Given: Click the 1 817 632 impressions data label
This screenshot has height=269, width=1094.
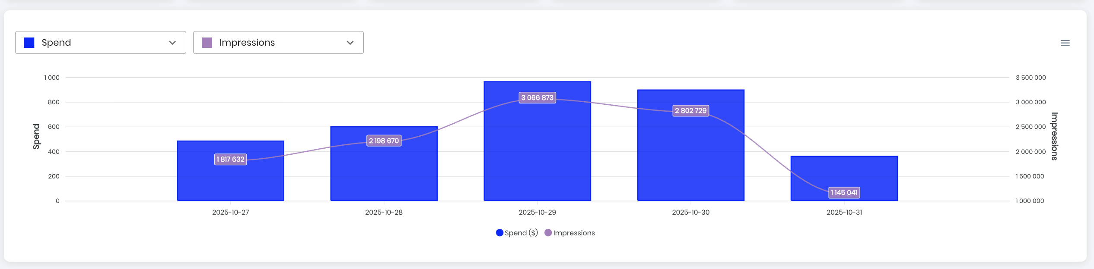Looking at the screenshot, I should coord(230,160).
